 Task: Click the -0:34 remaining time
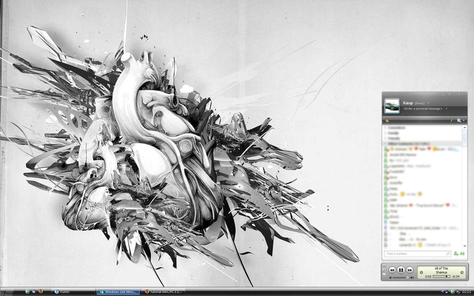pos(456,277)
